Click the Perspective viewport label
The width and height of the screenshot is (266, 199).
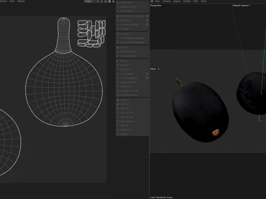[156, 6]
